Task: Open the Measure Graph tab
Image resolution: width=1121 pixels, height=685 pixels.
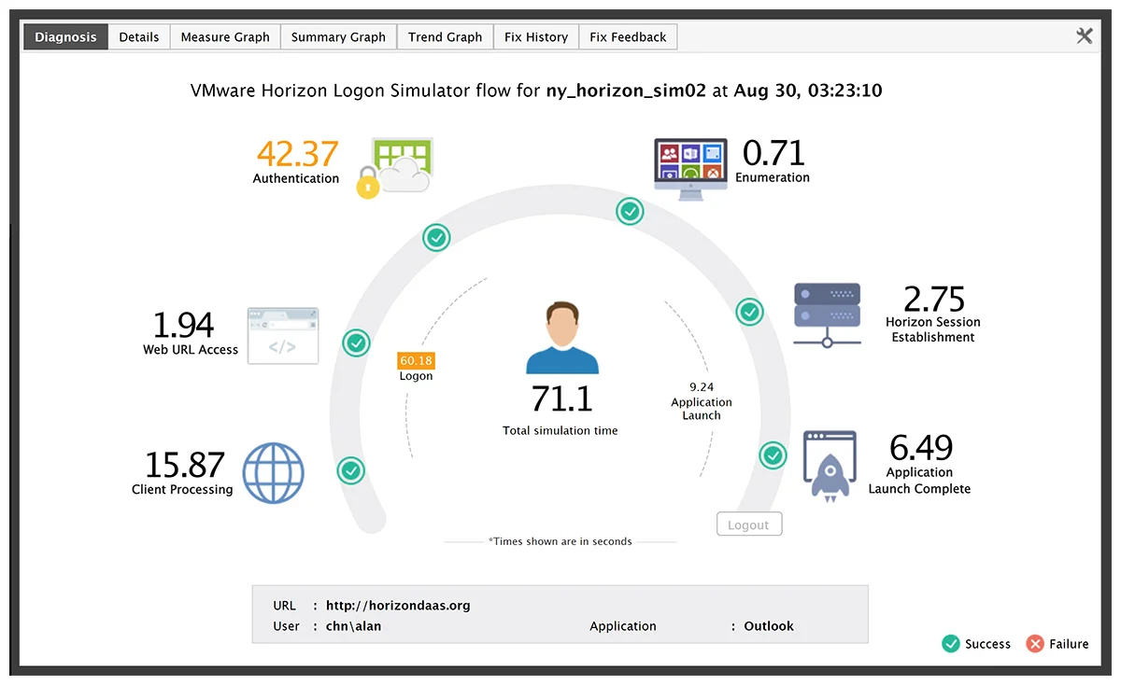Action: (225, 37)
